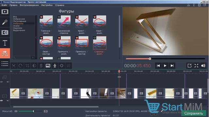Viewport: 209px width, 117px height.
Task: Click the Сохранить button
Action: coord(194,113)
